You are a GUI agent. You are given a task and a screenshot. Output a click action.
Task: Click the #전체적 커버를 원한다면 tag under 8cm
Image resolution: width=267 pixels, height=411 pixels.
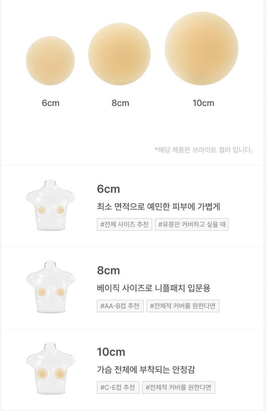[183, 306]
